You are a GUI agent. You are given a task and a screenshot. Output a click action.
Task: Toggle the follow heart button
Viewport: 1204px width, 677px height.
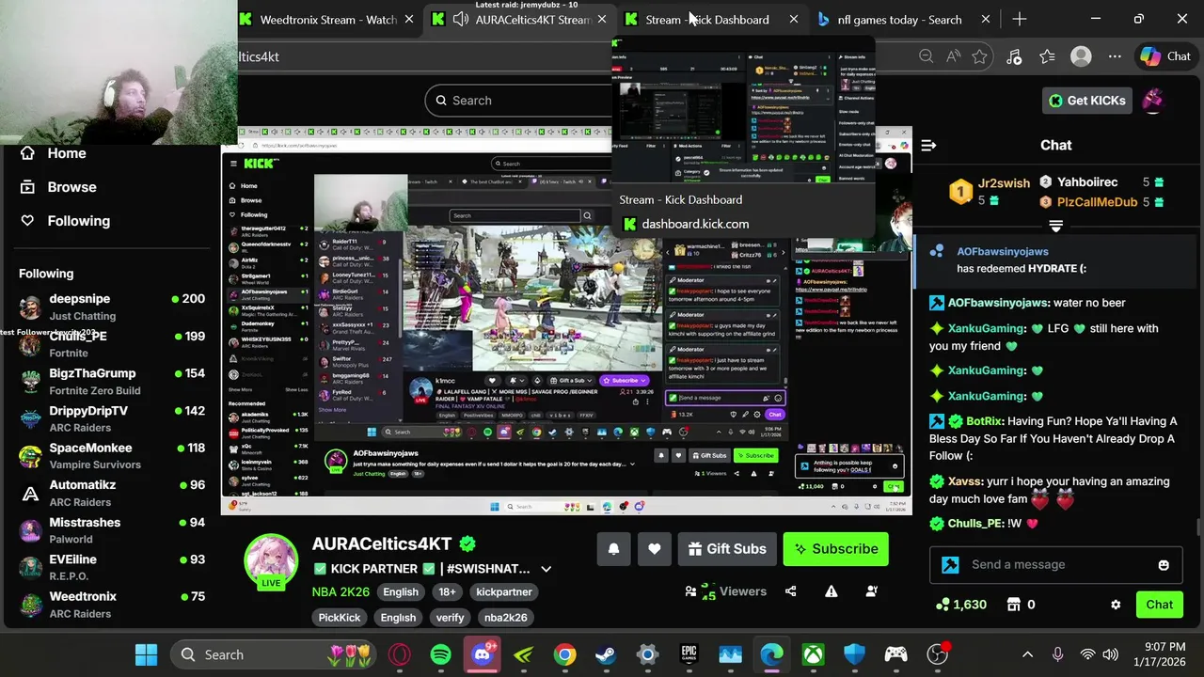654,549
